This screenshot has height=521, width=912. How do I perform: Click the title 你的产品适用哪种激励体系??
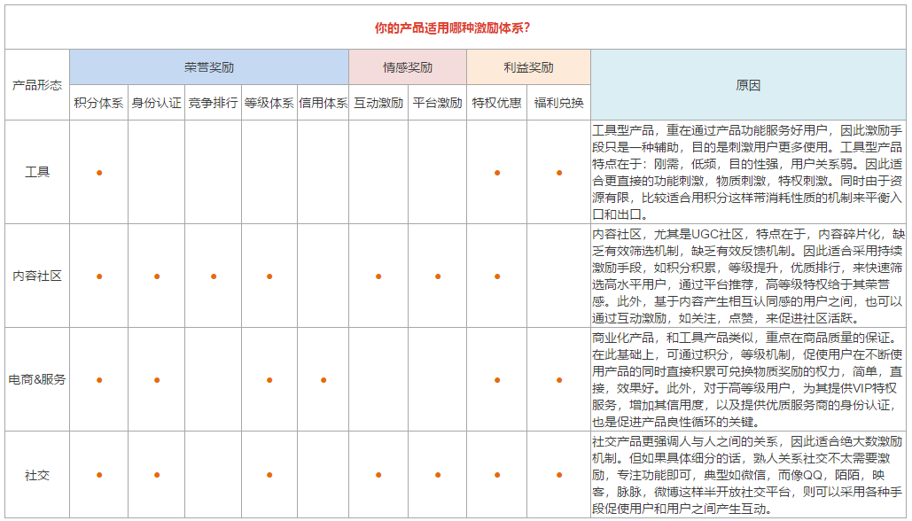pyautogui.click(x=452, y=28)
